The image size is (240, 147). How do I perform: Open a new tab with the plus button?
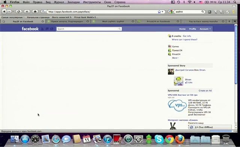229,21
